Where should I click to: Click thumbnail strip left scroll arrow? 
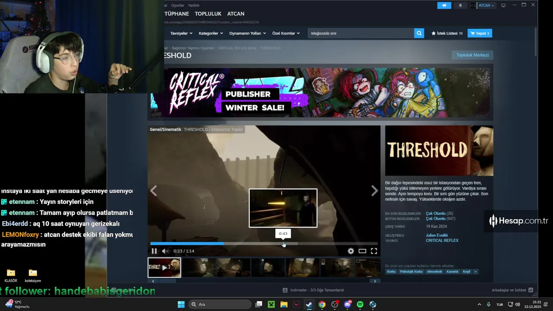(153, 281)
